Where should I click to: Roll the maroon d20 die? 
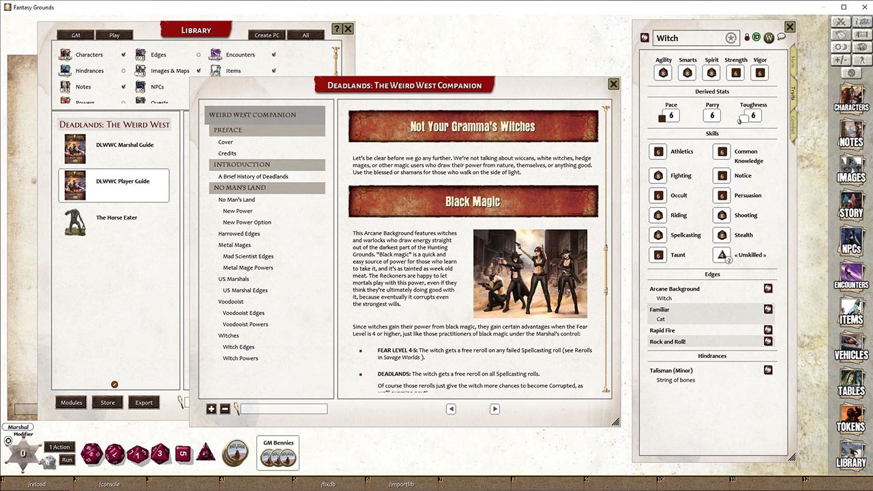point(91,453)
